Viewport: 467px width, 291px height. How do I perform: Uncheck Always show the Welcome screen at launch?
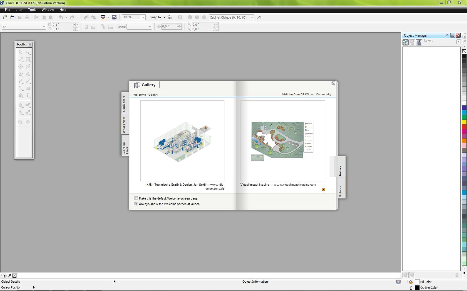(136, 204)
